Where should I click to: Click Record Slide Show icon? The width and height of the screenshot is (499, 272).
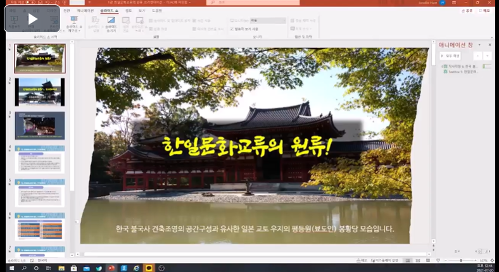pos(139,24)
